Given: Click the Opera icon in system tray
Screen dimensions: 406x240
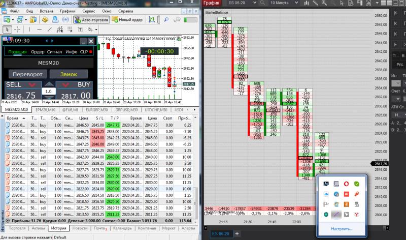Looking at the screenshot, I should (x=346, y=184).
